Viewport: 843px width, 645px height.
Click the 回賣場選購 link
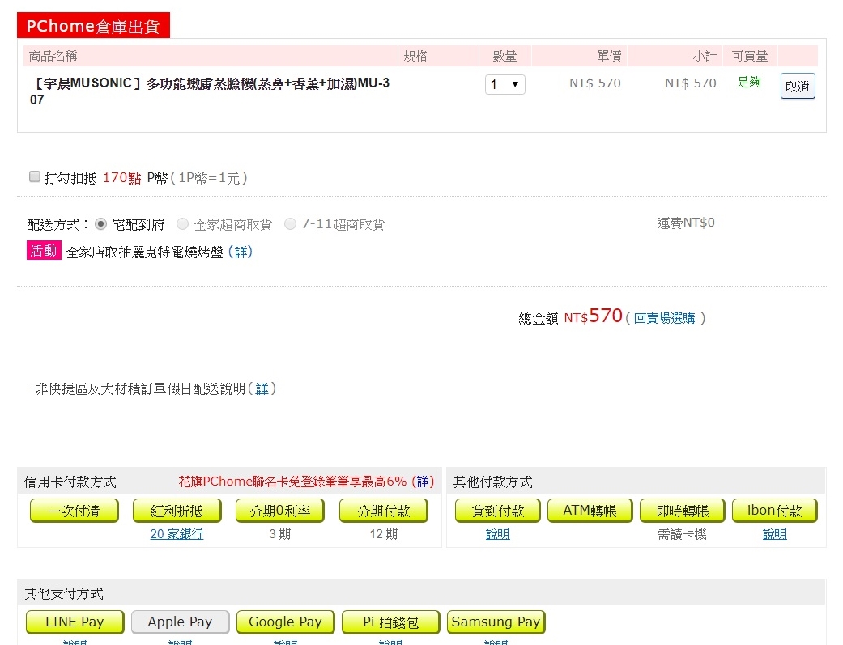(664, 318)
